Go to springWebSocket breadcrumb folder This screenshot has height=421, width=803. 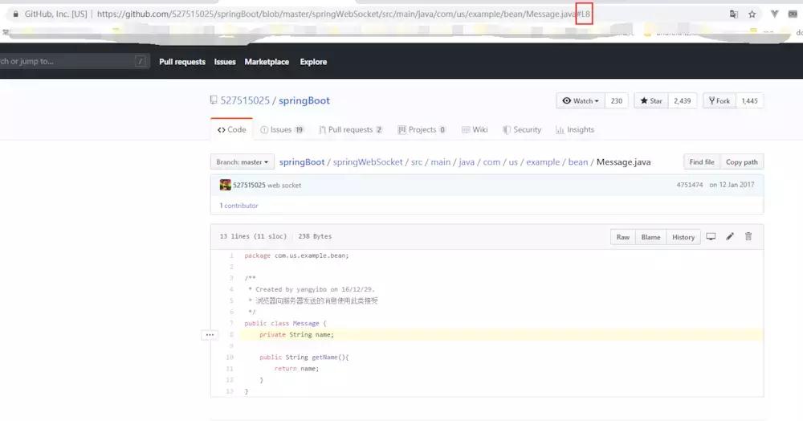[368, 161]
